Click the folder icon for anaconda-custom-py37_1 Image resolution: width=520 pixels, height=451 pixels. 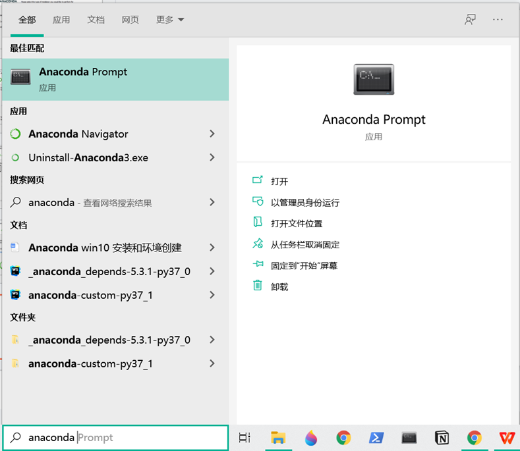click(x=15, y=363)
